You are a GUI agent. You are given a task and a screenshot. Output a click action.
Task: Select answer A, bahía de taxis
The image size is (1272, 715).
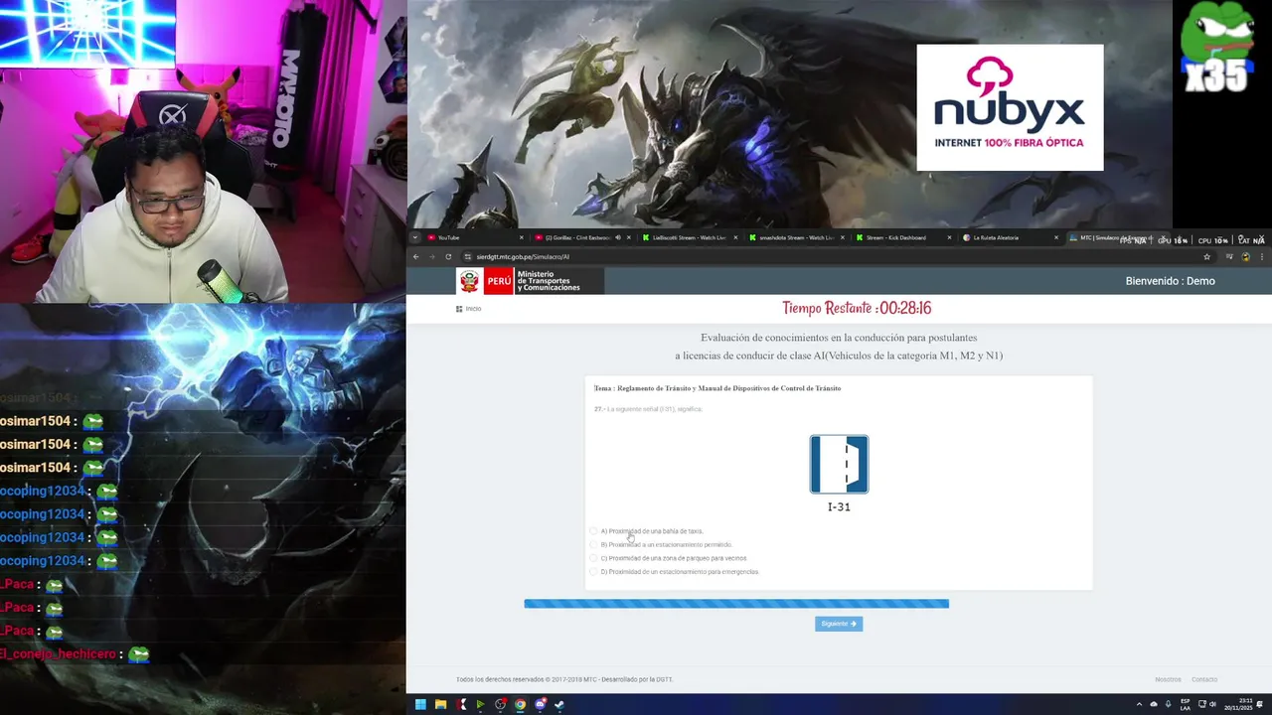point(648,531)
